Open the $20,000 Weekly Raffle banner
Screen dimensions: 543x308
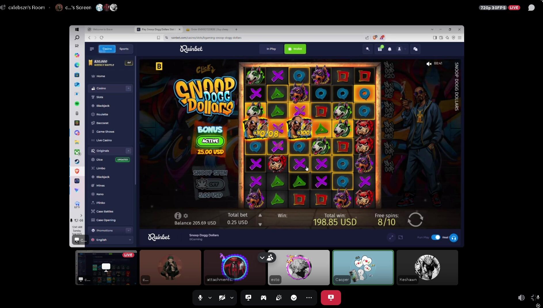pyautogui.click(x=110, y=63)
